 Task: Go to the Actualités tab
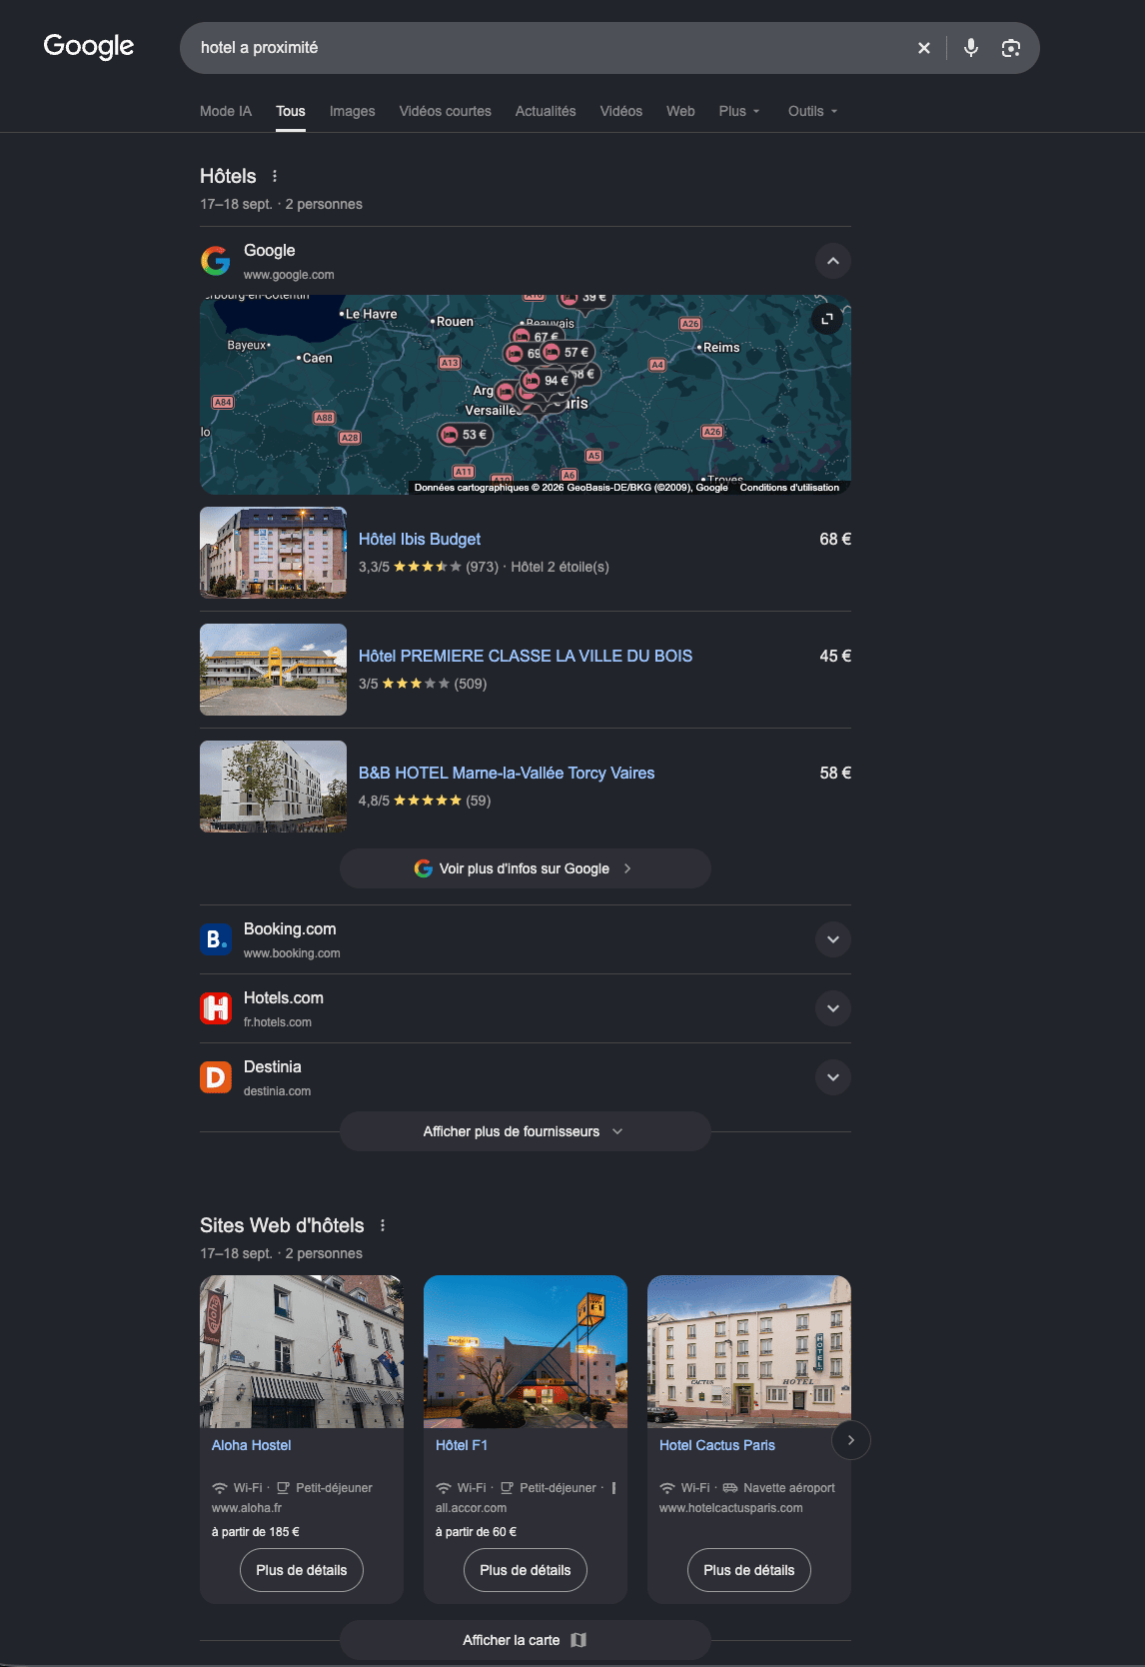click(546, 111)
